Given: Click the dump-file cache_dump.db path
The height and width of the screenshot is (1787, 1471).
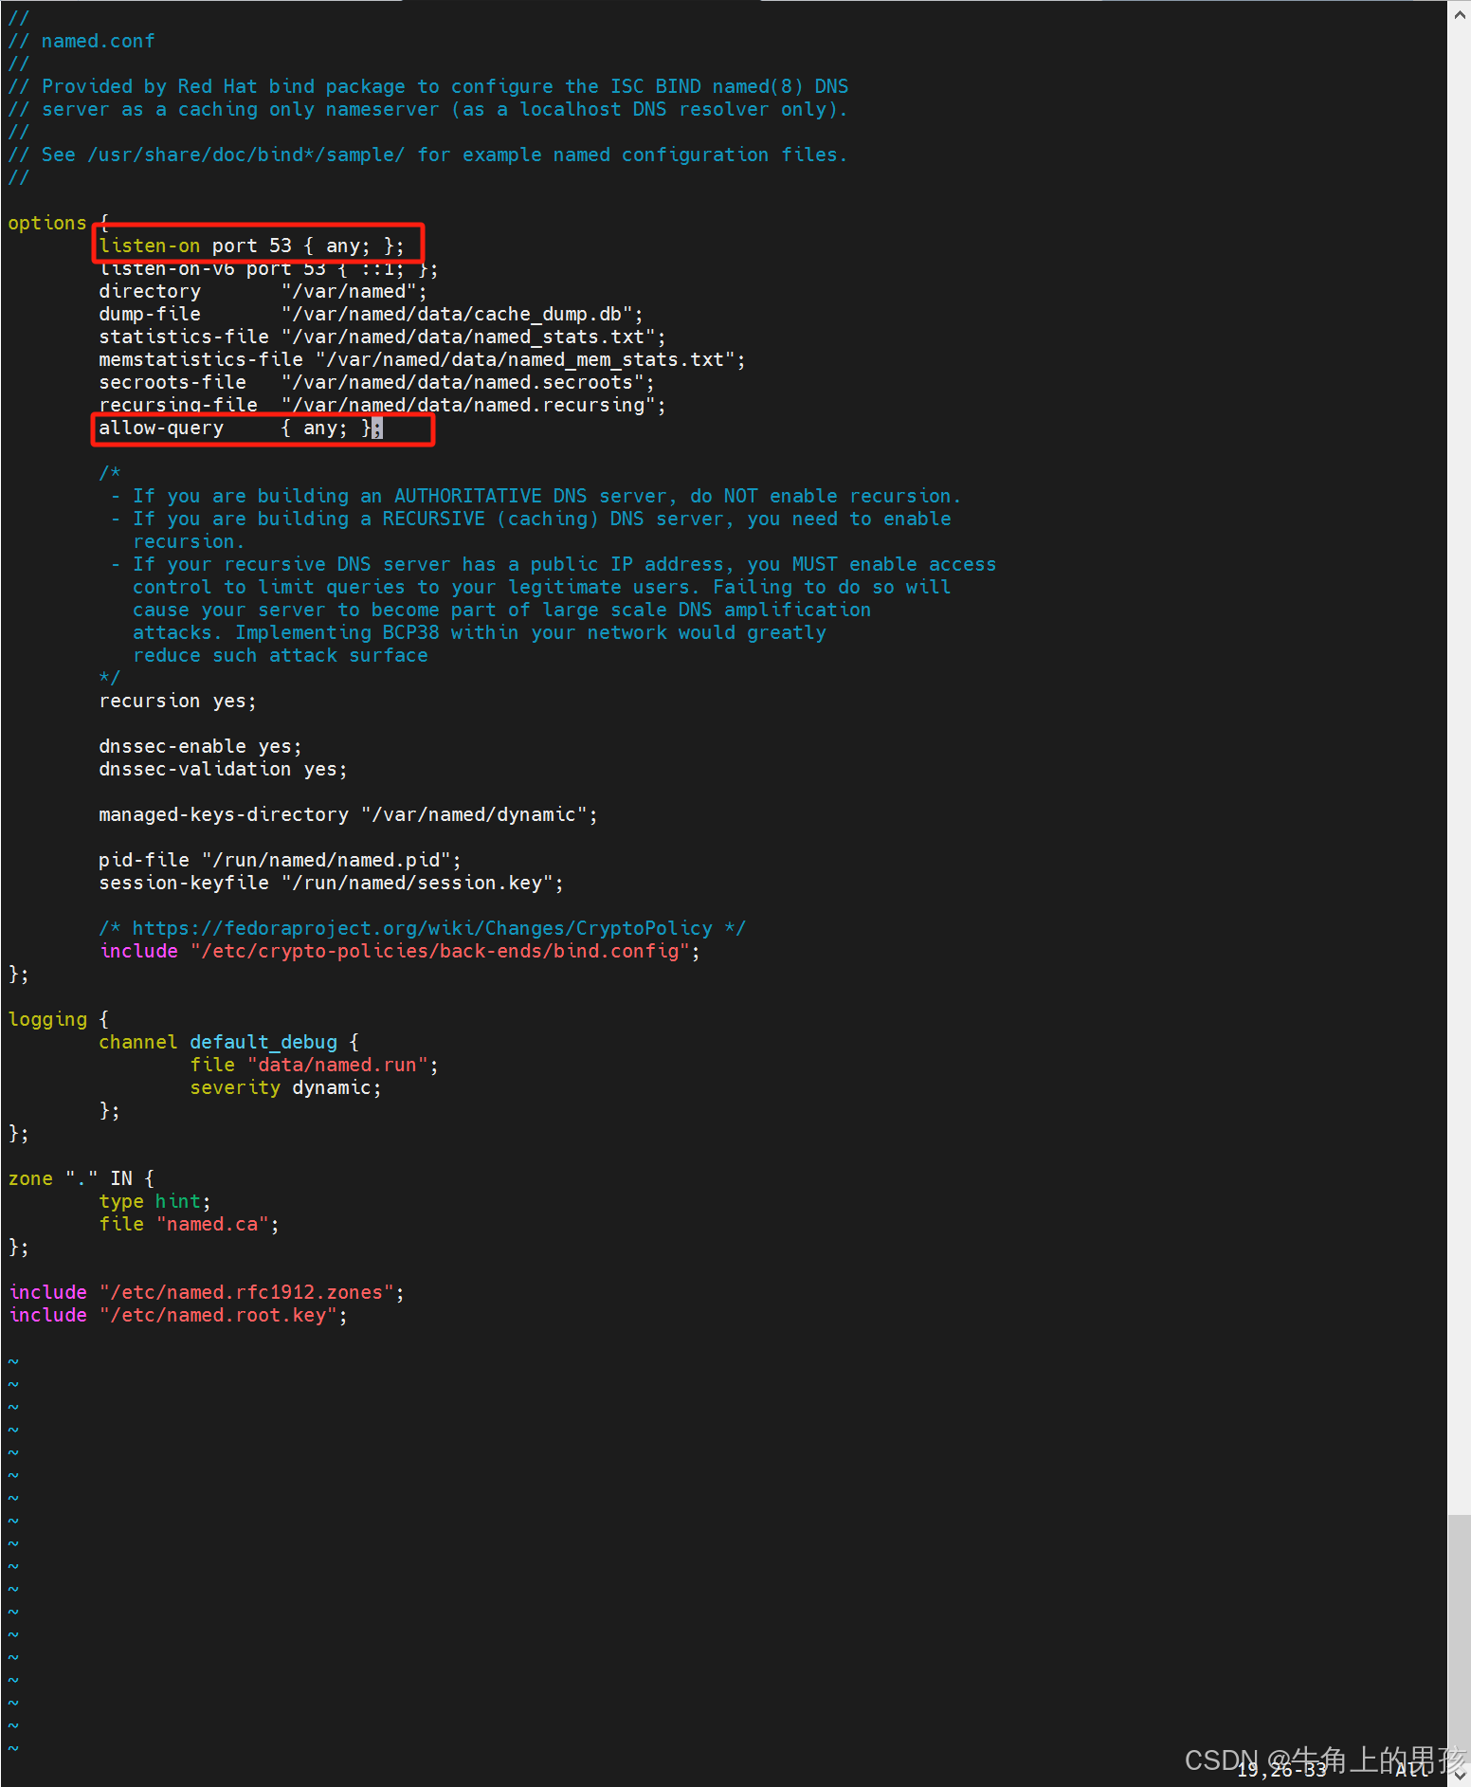Looking at the screenshot, I should click(463, 314).
